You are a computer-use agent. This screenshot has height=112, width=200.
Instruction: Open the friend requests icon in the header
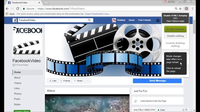tap(158, 20)
